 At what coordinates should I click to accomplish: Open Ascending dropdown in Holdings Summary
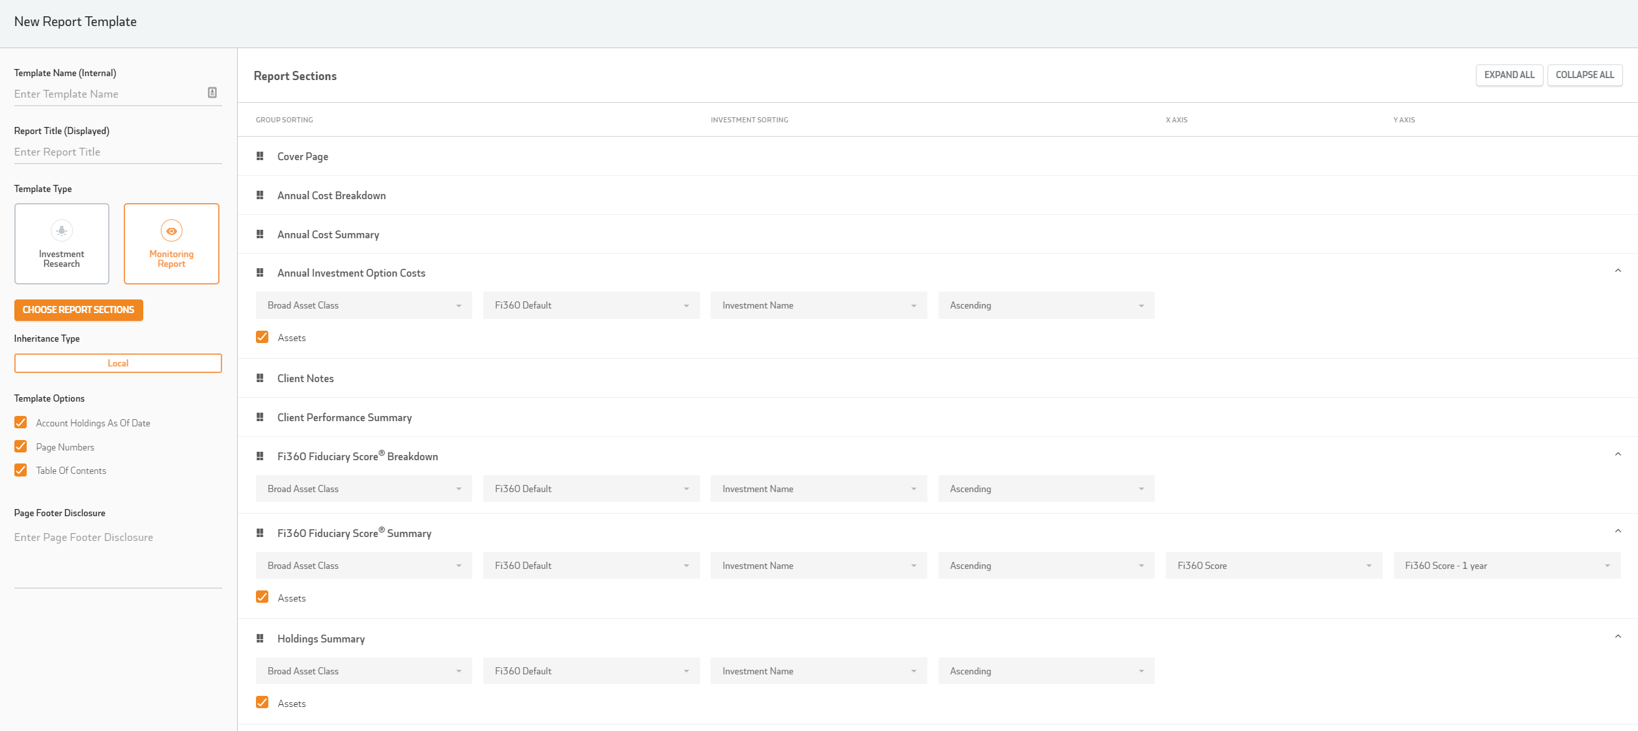(1047, 671)
